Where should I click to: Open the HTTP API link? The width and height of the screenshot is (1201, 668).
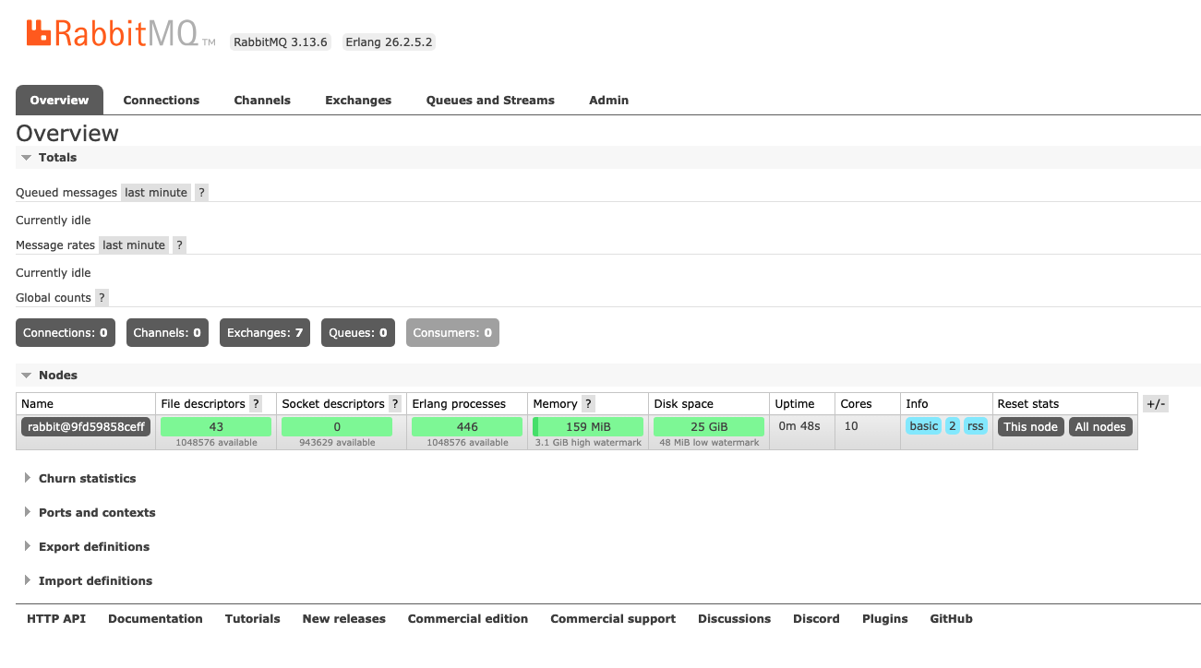click(56, 619)
